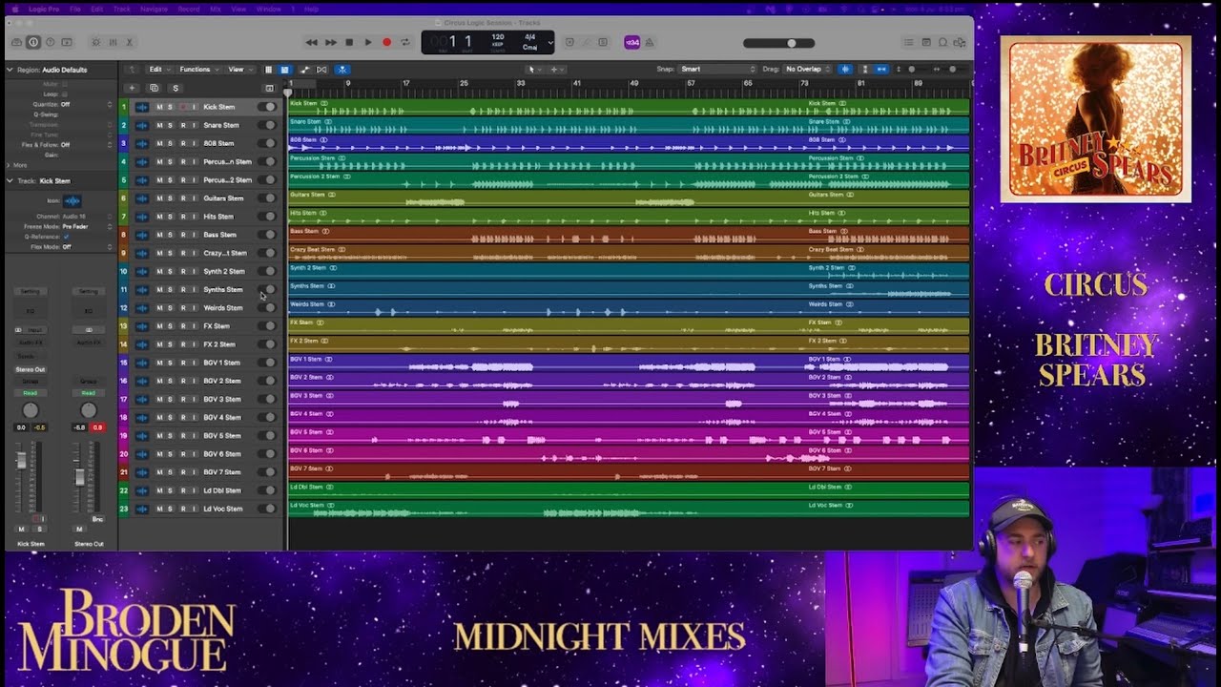Open the Drag mode No Overlap dropdown
The width and height of the screenshot is (1221, 687).
[807, 70]
